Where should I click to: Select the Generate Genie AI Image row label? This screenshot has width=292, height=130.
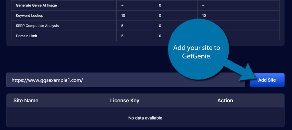tap(36, 5)
